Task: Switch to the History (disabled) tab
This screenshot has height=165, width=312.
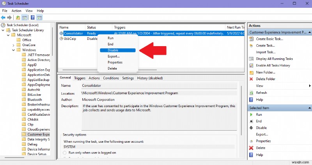Action: click(x=150, y=78)
